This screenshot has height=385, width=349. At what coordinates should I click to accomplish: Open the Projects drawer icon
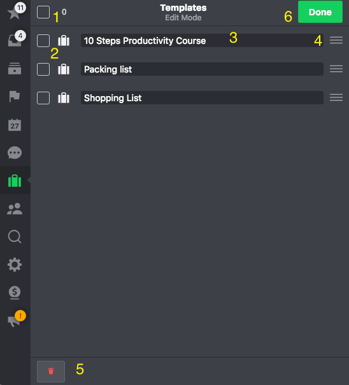click(15, 69)
